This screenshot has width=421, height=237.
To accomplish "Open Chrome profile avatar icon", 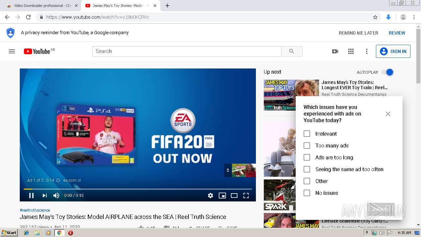I will [x=403, y=17].
